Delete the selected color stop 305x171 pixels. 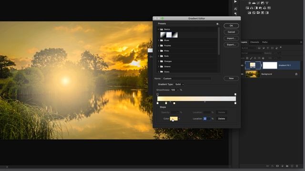tap(222, 119)
